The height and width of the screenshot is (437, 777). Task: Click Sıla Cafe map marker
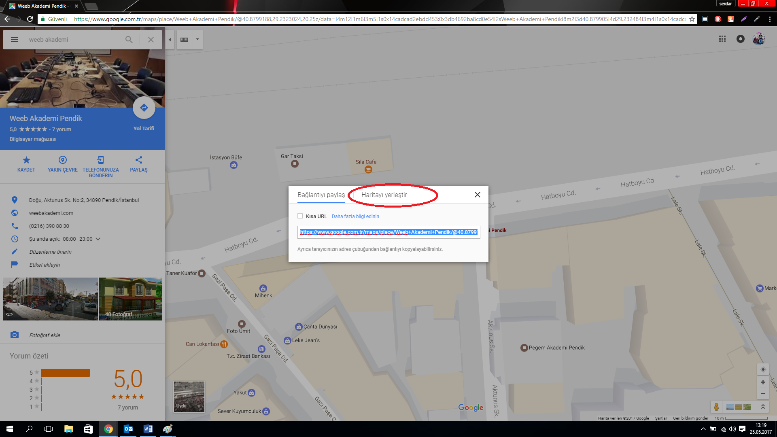(368, 170)
